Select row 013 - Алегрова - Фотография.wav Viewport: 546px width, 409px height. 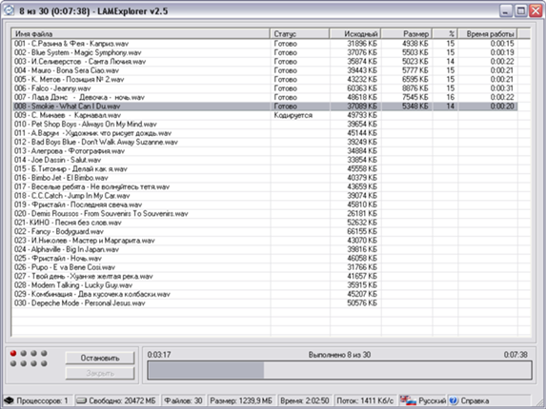coord(265,151)
